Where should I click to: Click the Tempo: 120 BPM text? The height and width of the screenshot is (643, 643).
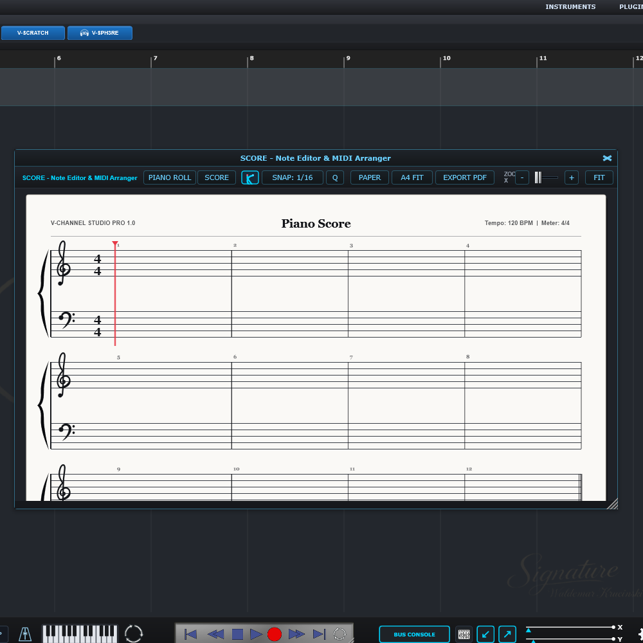pyautogui.click(x=509, y=223)
